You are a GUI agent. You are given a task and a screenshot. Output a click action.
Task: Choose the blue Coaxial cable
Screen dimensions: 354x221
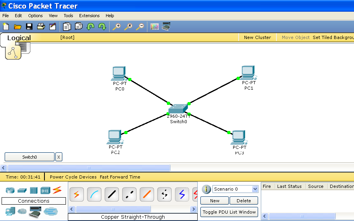tap(182, 194)
